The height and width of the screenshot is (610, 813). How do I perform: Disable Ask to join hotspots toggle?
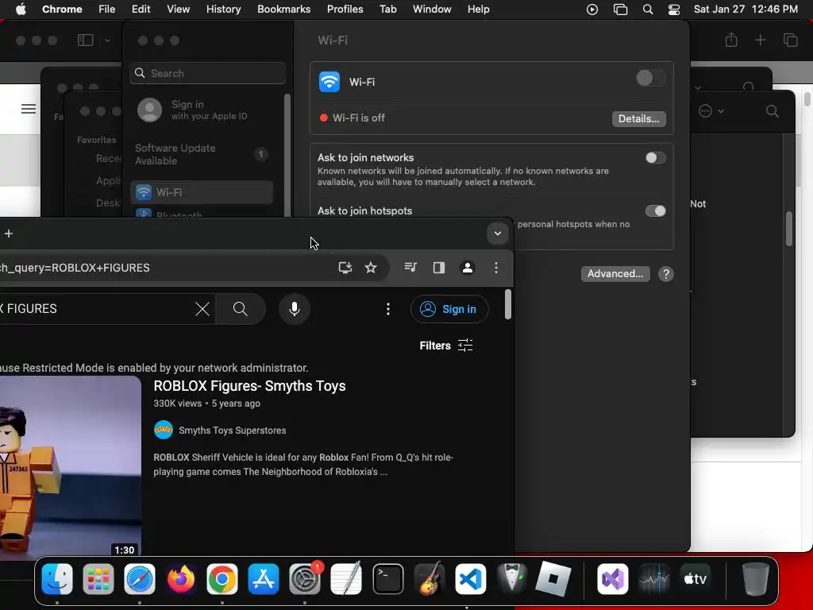click(655, 211)
